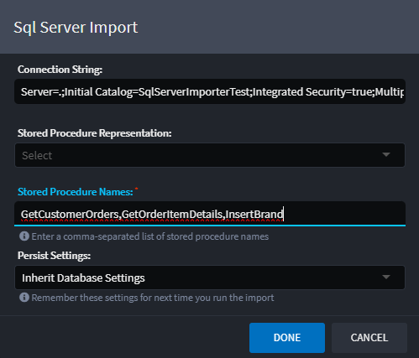The height and width of the screenshot is (358, 419).
Task: Click 'Enter a comma-separated list' hint text
Action: (x=150, y=236)
